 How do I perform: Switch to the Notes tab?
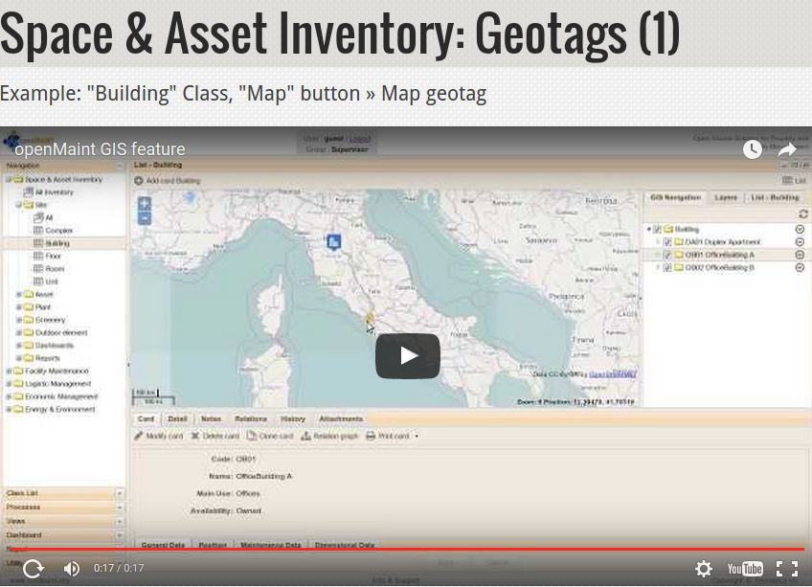211,418
